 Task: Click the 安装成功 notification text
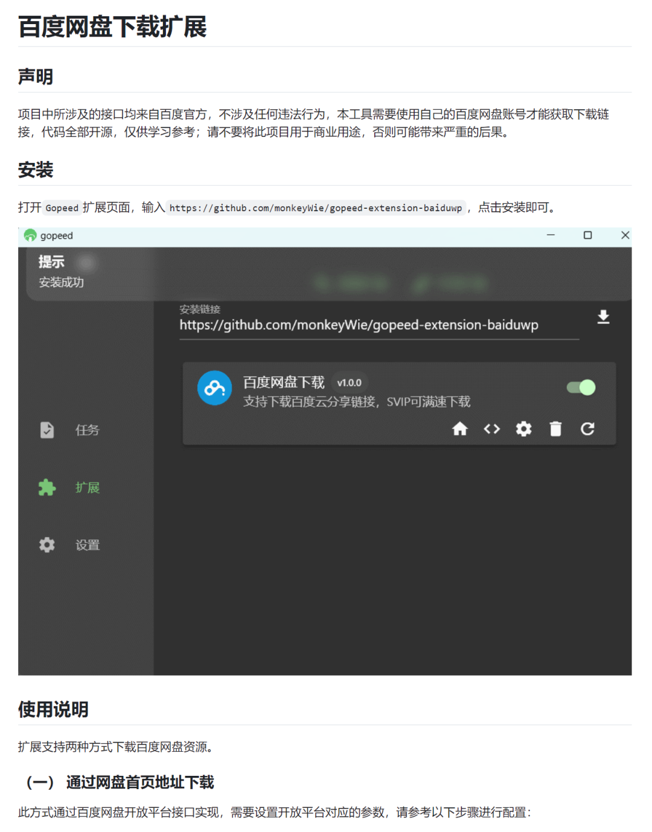[x=61, y=282]
